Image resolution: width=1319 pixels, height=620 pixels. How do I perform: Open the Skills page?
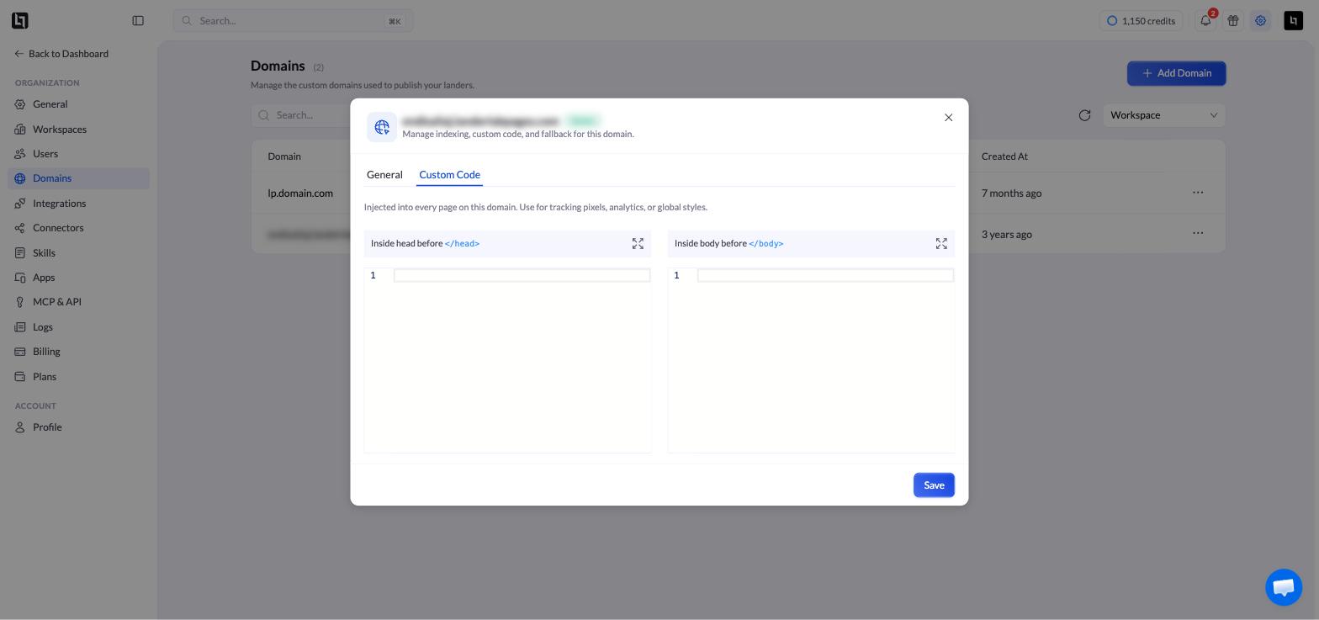[78, 253]
